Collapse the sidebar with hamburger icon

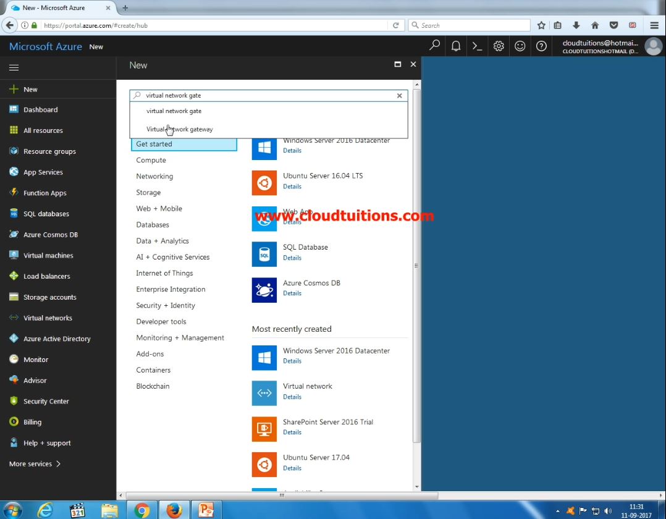(x=14, y=67)
